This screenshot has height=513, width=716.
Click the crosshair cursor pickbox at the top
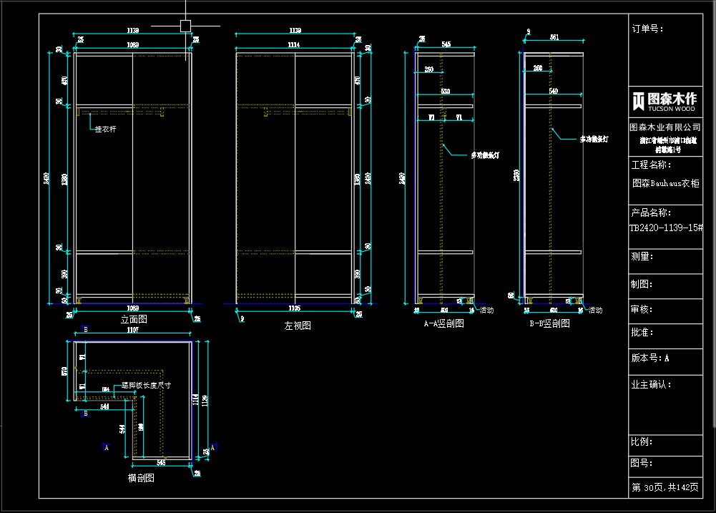tap(185, 26)
